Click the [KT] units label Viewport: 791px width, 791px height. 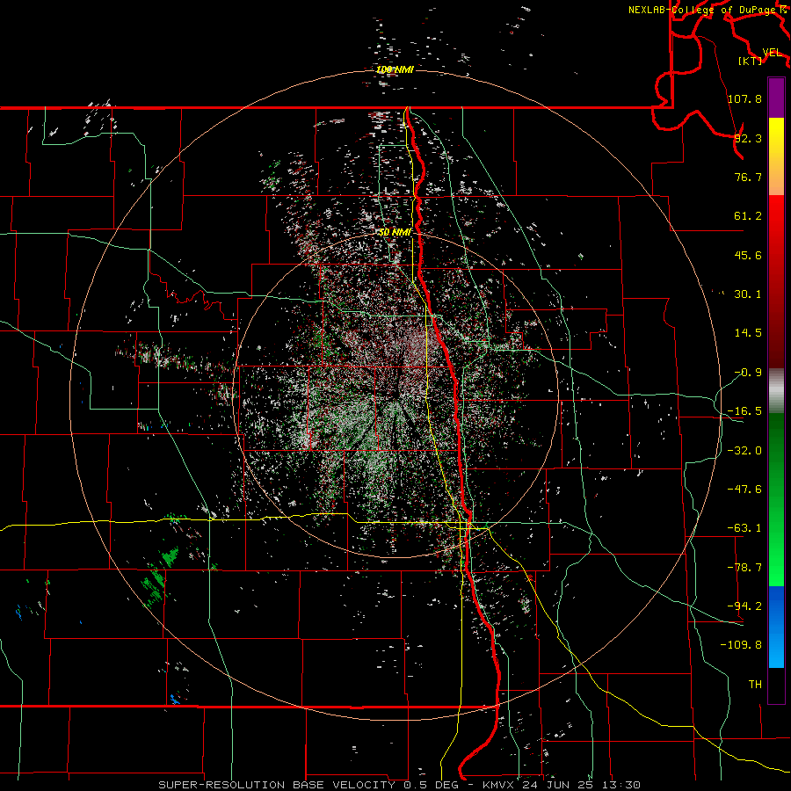(750, 61)
